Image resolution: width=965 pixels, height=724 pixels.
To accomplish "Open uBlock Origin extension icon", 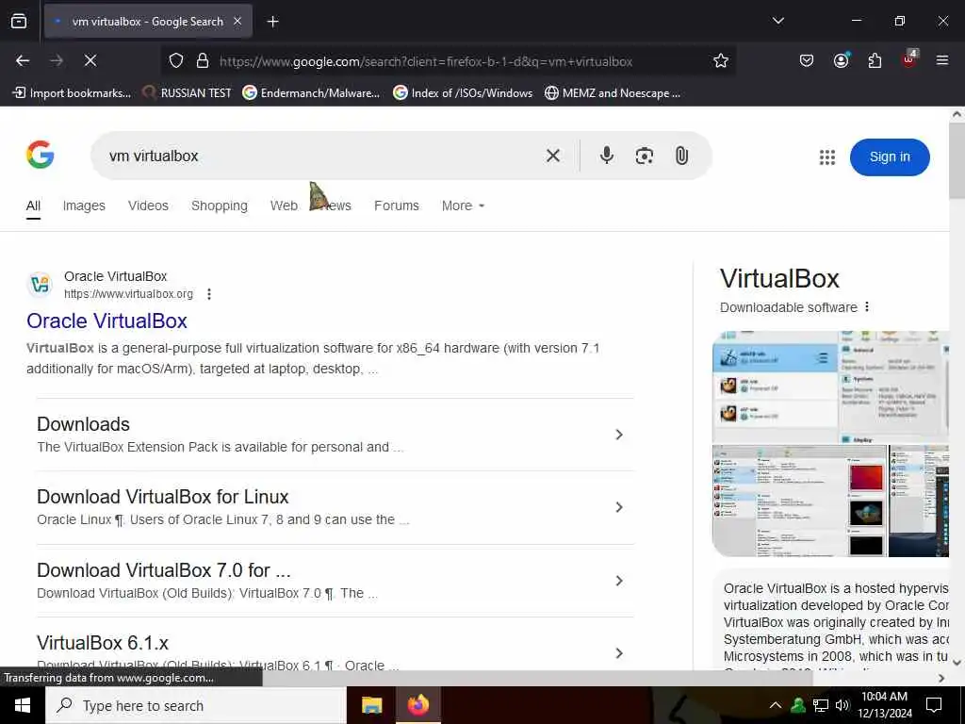I will coord(909,59).
